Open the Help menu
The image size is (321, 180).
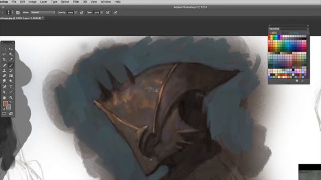pos(117,1)
